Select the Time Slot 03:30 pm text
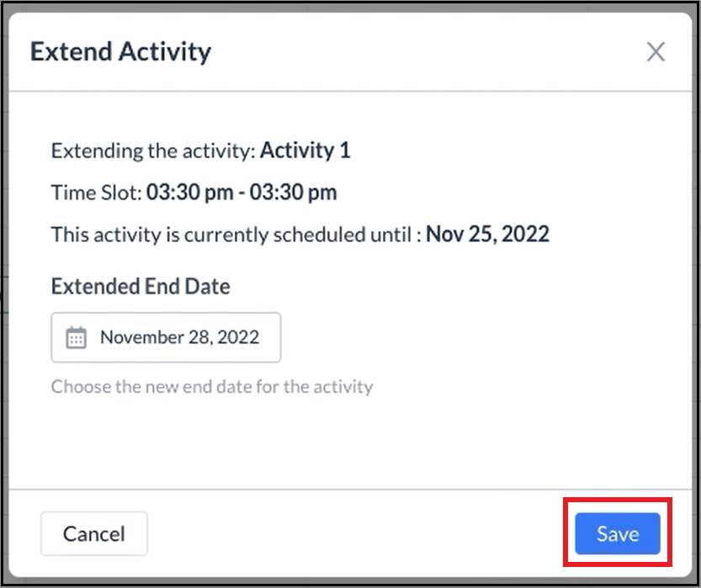This screenshot has height=588, width=701. point(195,192)
